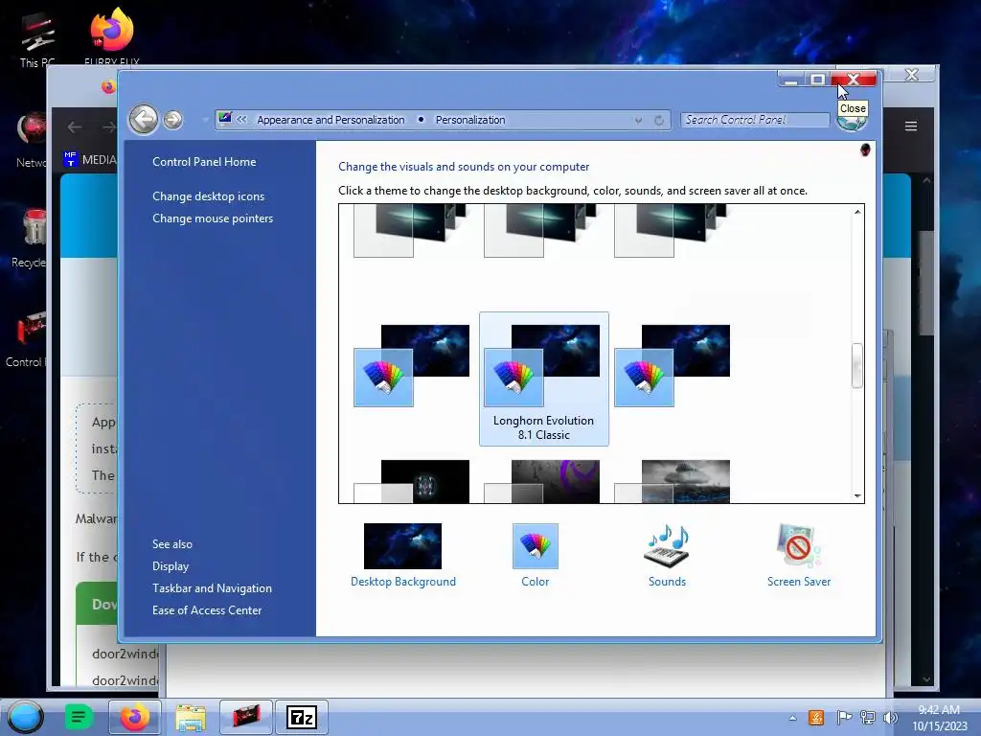Screen dimensions: 981x736
Task: Open This PC desktop icon
Action: [37, 38]
